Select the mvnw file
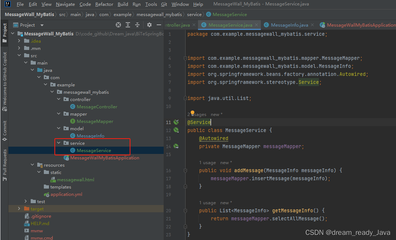The height and width of the screenshot is (240, 396). point(37,231)
